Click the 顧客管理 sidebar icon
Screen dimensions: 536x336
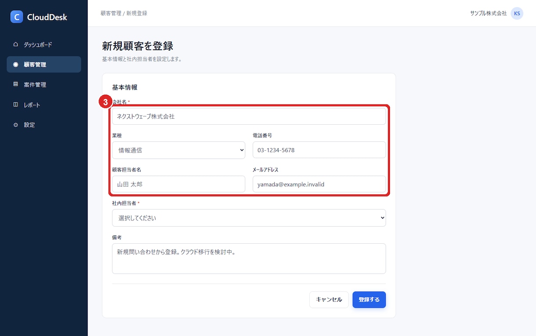16,65
